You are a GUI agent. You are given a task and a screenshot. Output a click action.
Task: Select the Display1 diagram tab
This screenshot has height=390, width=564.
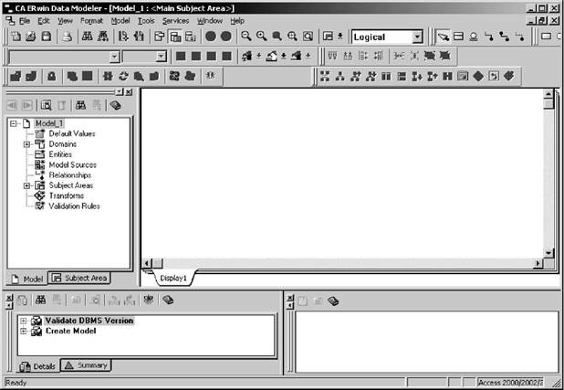pos(172,277)
